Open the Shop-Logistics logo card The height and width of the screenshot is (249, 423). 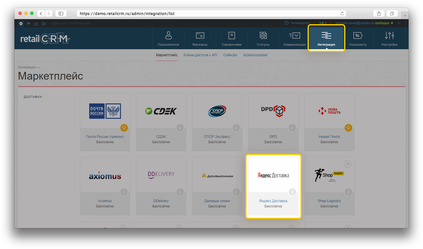tap(329, 175)
